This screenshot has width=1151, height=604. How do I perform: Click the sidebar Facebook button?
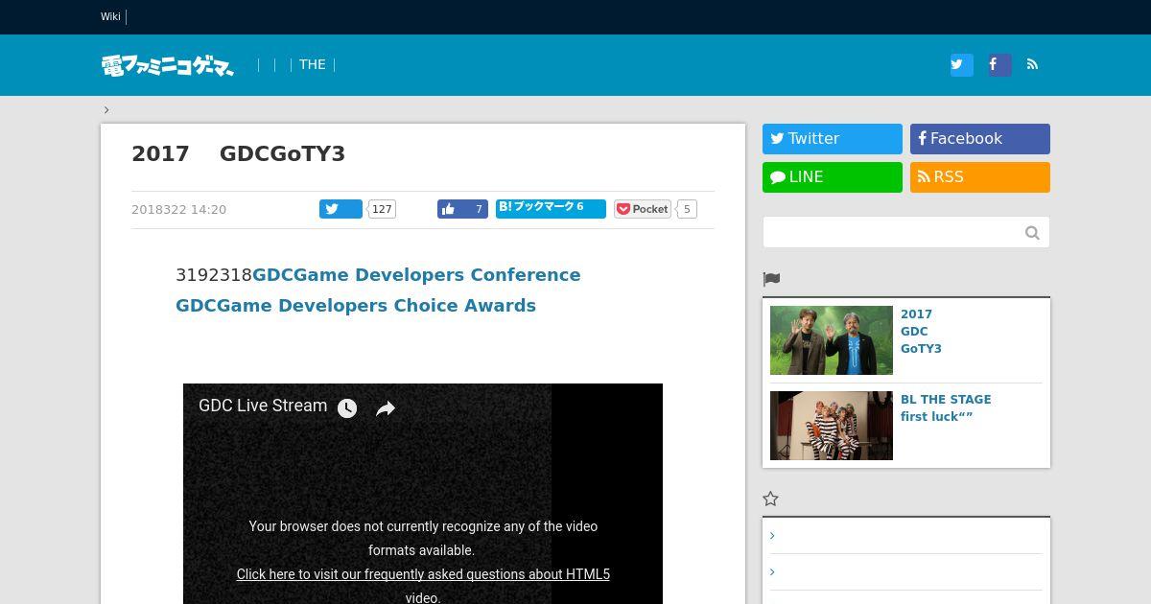click(x=980, y=139)
